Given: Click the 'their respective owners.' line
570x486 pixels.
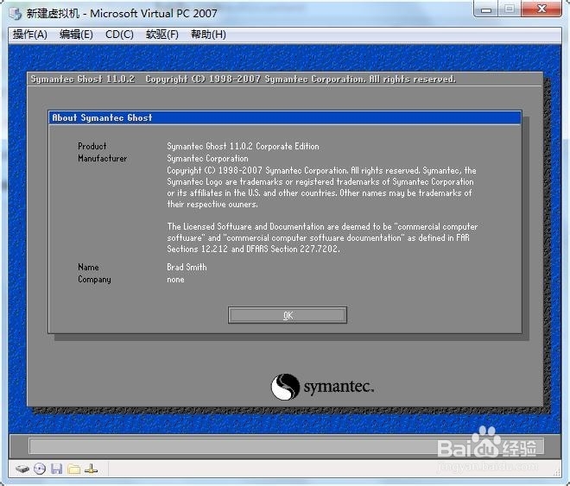Looking at the screenshot, I should [212, 205].
